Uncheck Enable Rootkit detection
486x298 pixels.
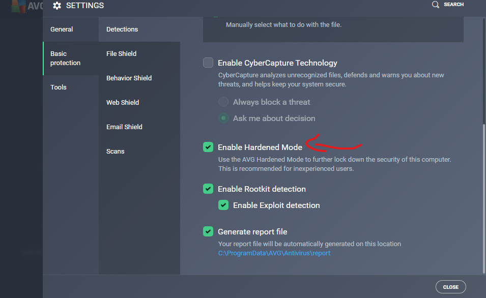tap(208, 189)
